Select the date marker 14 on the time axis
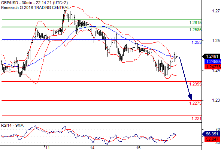Screen dimensions: 221x150 coord(92,148)
